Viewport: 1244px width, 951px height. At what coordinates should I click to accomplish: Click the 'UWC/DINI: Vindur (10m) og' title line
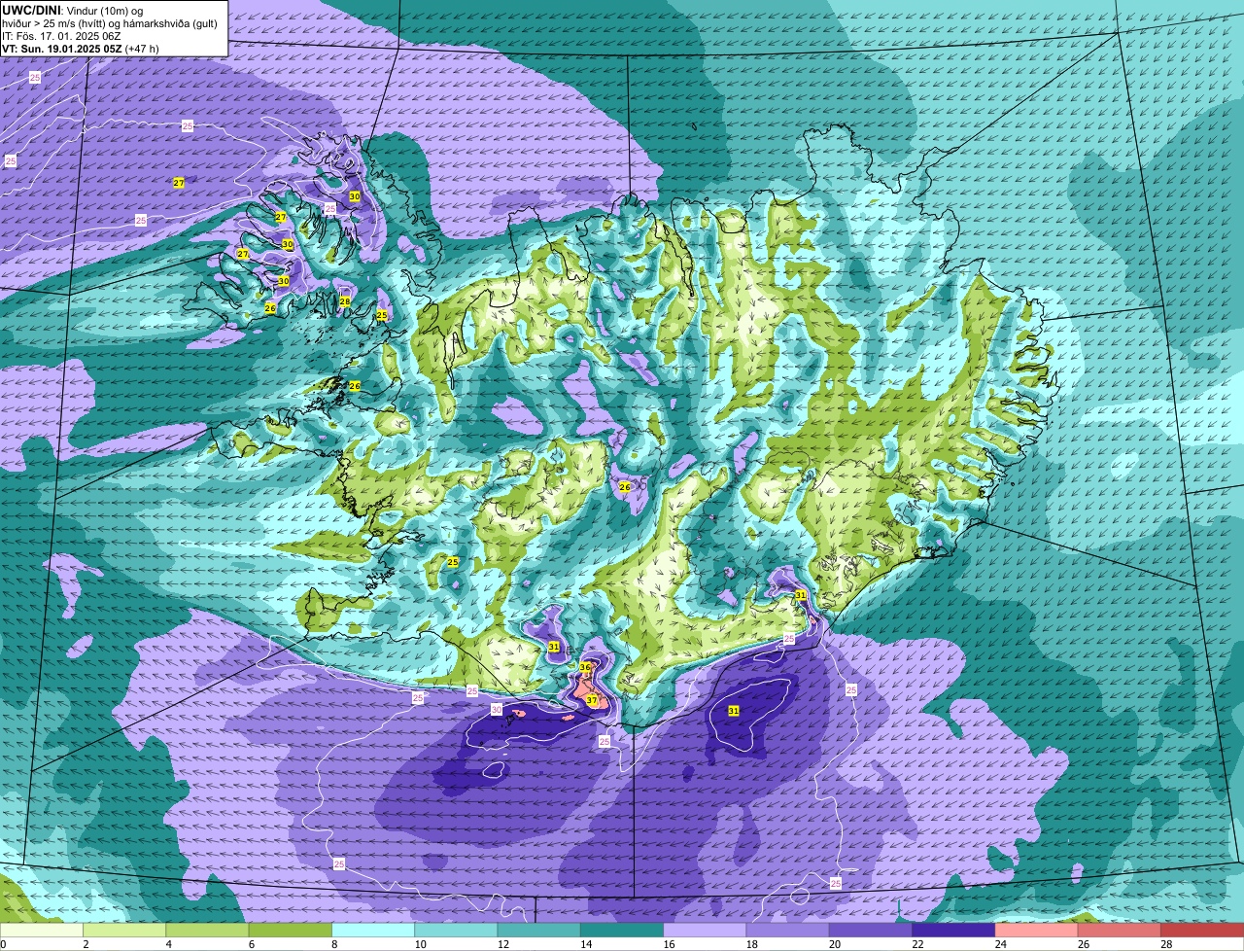coord(73,10)
